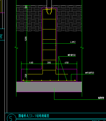
Task: Click the break-line symbol on the right boundary
Action: point(82,48)
